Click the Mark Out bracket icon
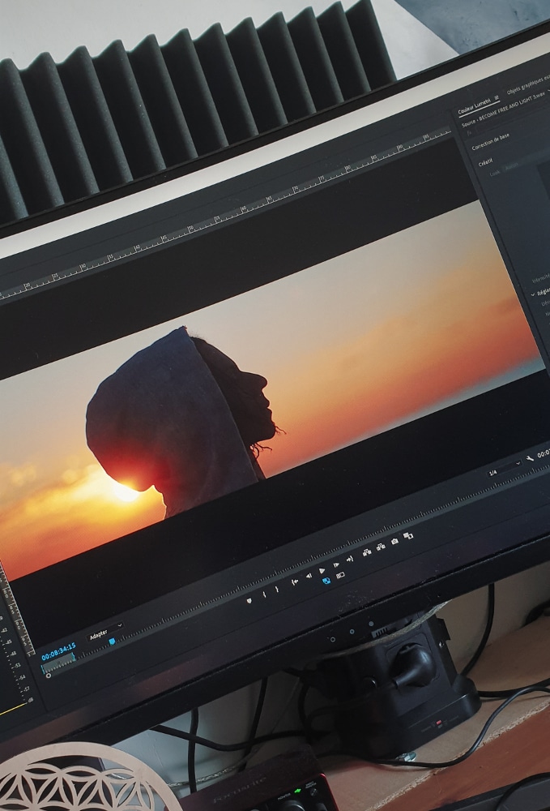This screenshot has height=811, width=550. coord(277,589)
